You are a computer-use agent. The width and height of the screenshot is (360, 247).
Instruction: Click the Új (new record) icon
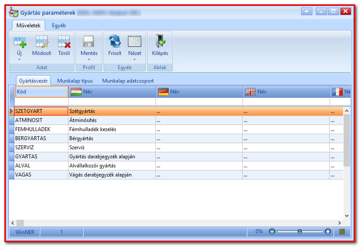[x=20, y=42]
